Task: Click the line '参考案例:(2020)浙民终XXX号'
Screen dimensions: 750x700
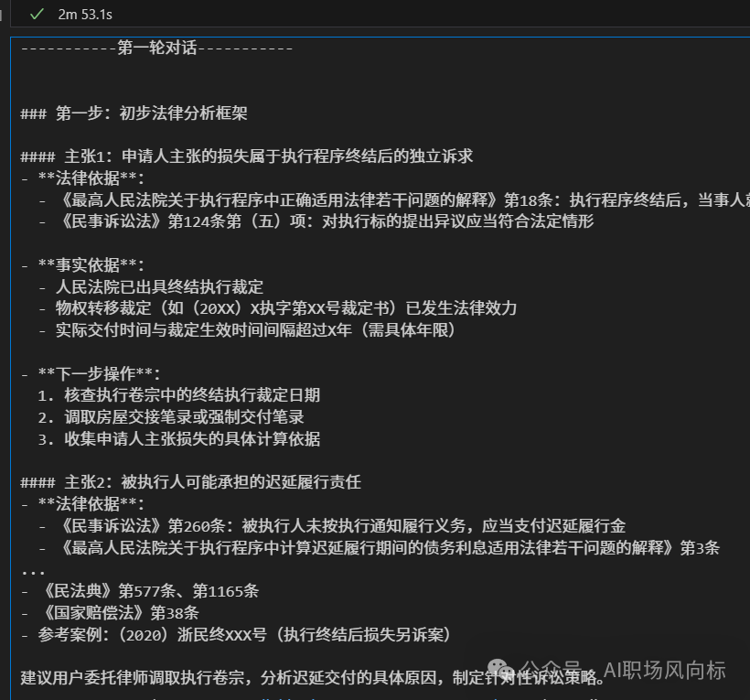Action: coord(236,635)
